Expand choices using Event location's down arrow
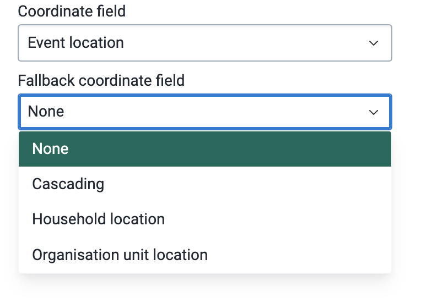 (374, 43)
